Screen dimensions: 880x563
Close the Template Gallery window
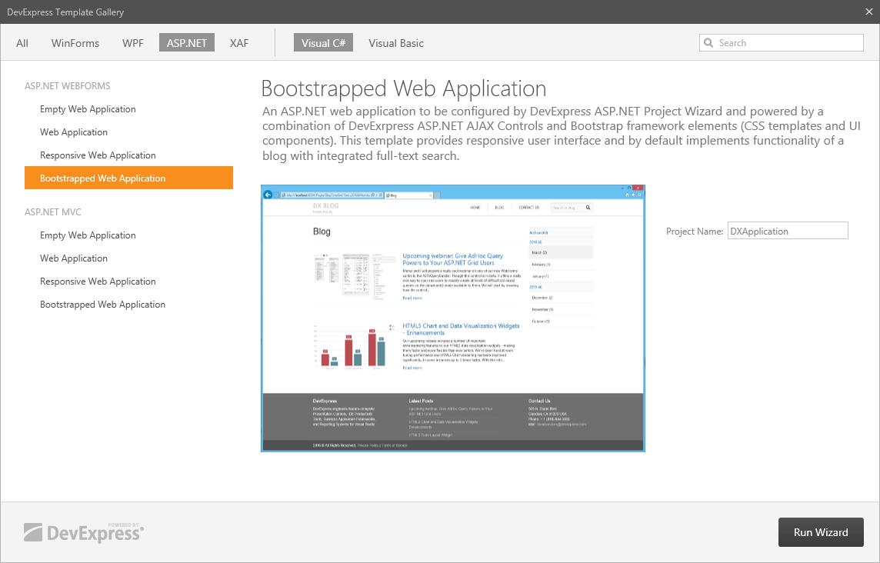[868, 12]
